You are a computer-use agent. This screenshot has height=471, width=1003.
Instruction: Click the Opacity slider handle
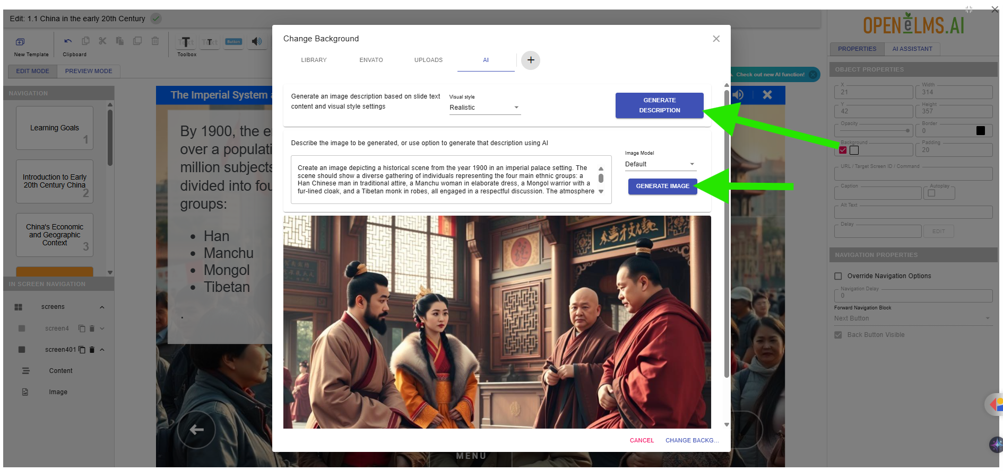coord(907,130)
